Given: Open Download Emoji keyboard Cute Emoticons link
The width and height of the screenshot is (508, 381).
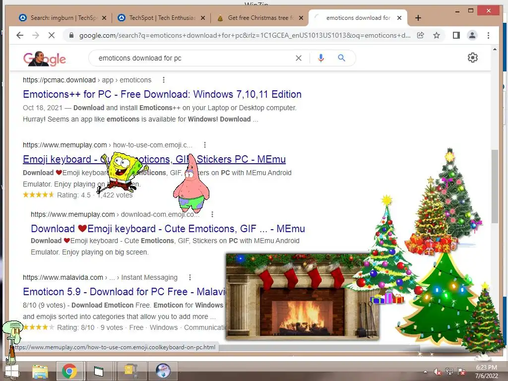Looking at the screenshot, I should pyautogui.click(x=168, y=229).
